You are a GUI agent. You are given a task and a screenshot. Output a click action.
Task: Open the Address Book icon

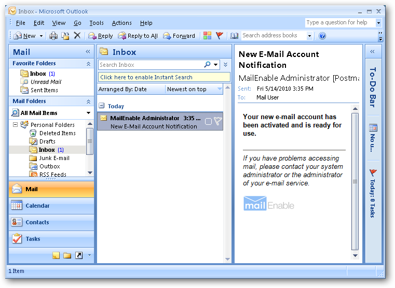(234, 36)
